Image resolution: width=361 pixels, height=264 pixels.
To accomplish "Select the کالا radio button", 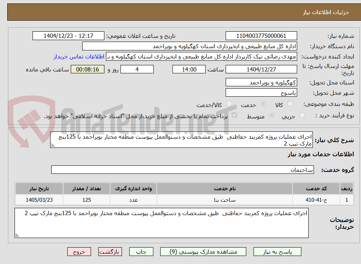I will coord(290,104).
